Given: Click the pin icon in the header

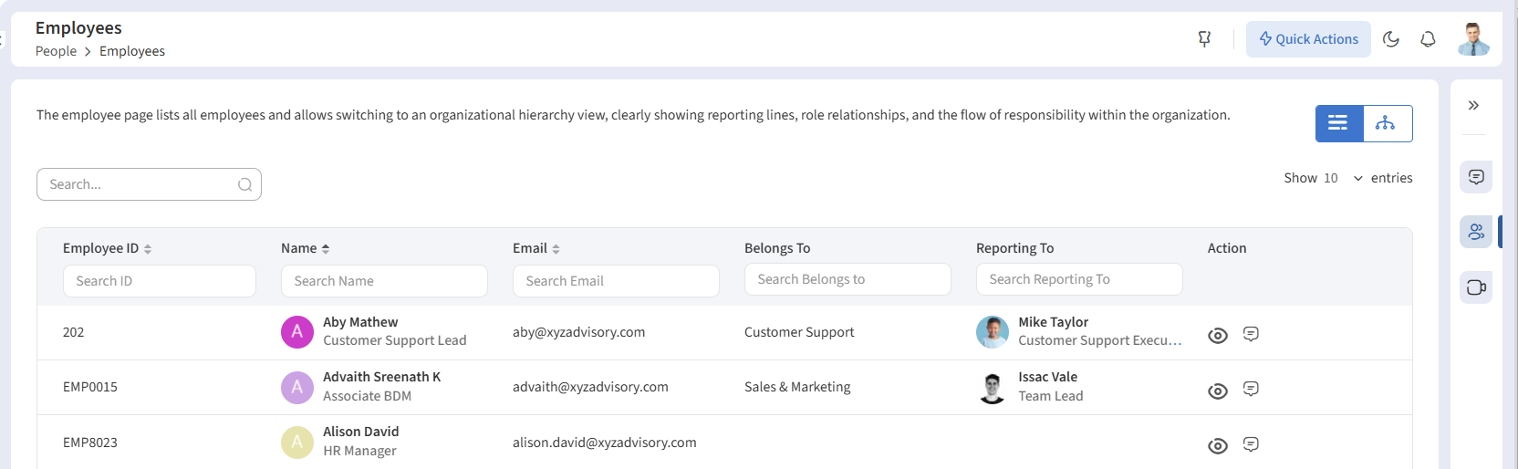Looking at the screenshot, I should 1204,39.
